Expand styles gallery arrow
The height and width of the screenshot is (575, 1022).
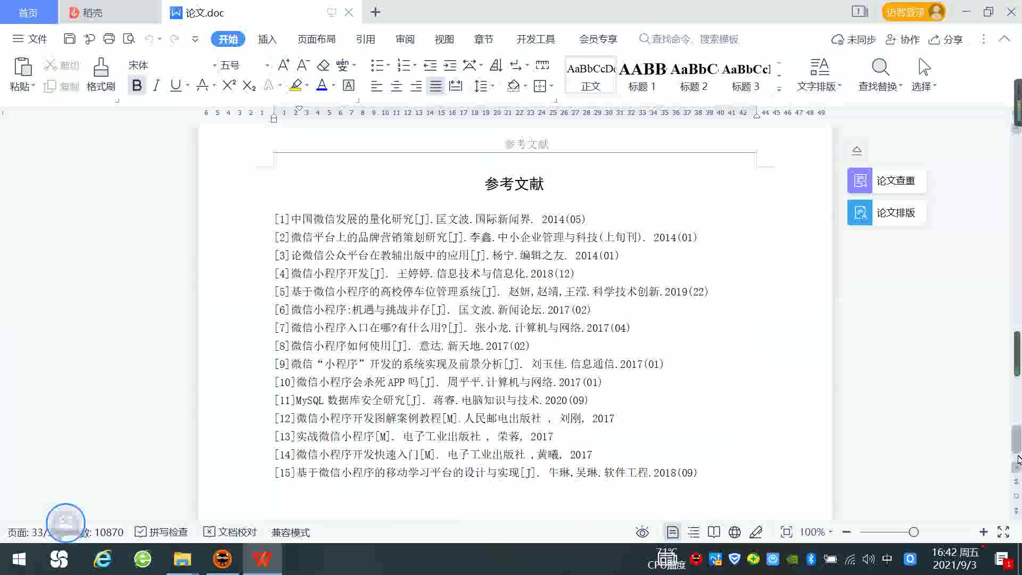point(779,89)
